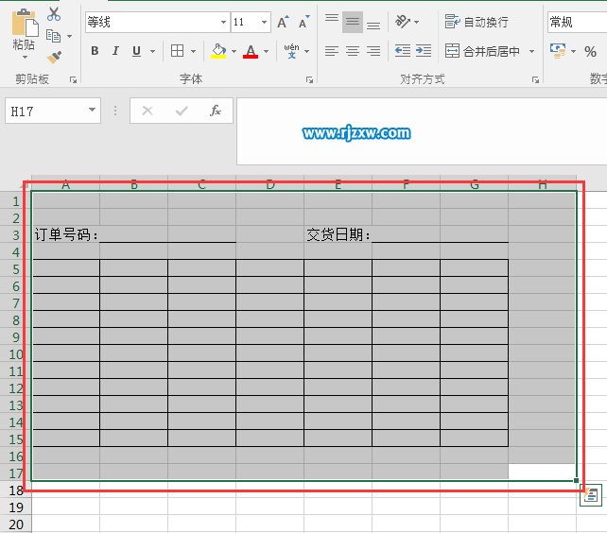
Task: Toggle Bold formatting
Action: click(95, 51)
